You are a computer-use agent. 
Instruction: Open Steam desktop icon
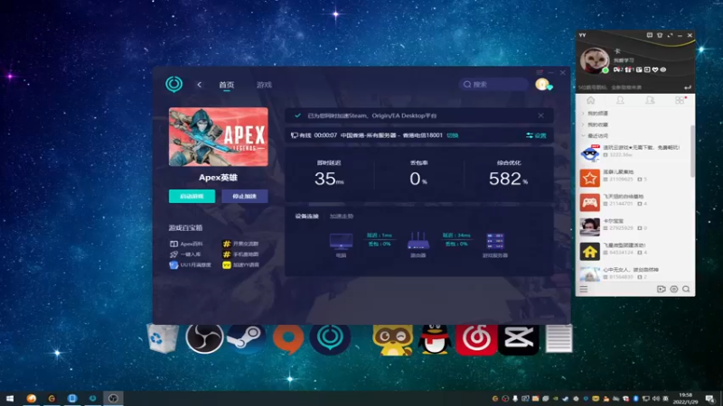[x=246, y=338]
